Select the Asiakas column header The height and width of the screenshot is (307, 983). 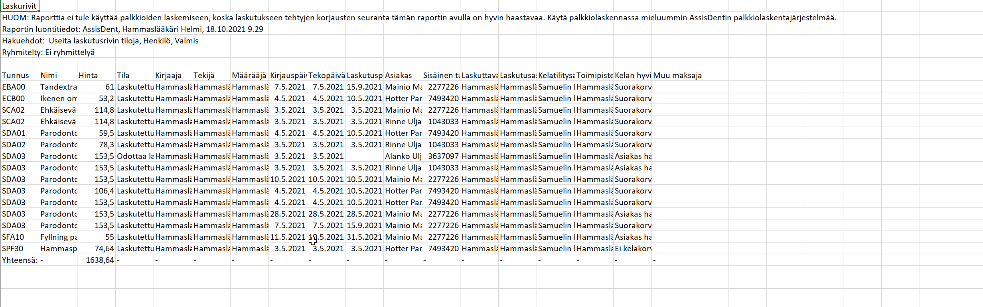point(403,75)
